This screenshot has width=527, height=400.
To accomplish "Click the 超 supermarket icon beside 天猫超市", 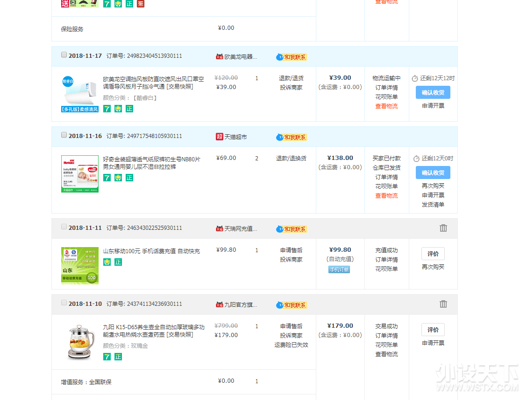I will pyautogui.click(x=220, y=137).
